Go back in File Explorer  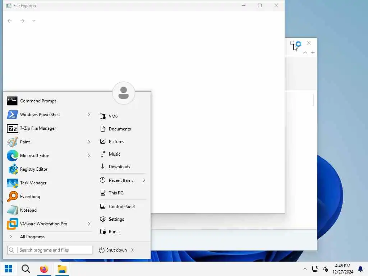(x=10, y=21)
